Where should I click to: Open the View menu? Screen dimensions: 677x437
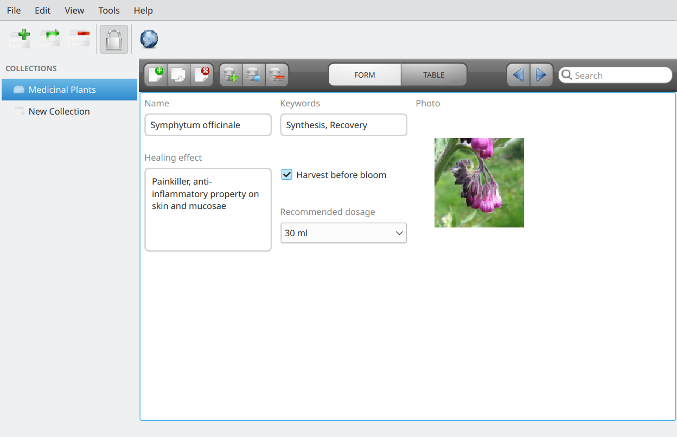[74, 10]
